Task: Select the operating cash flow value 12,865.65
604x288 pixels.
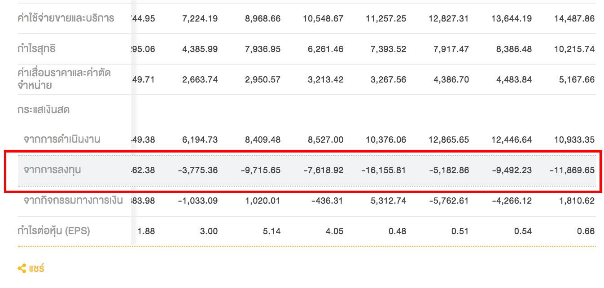Action: coord(448,140)
